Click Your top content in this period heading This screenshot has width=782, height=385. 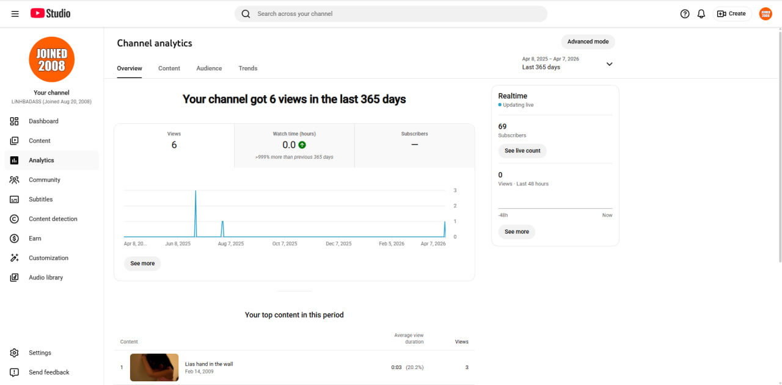[294, 315]
